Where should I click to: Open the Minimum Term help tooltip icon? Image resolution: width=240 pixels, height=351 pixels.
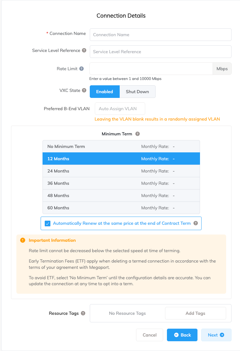pyautogui.click(x=137, y=134)
